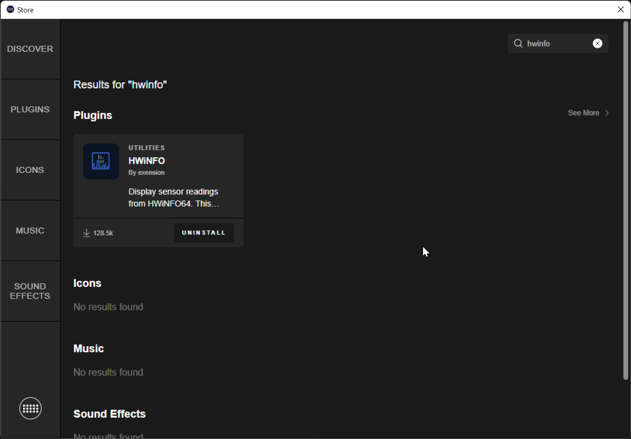This screenshot has width=631, height=439.
Task: Switch to the Plugins section
Action: click(30, 110)
